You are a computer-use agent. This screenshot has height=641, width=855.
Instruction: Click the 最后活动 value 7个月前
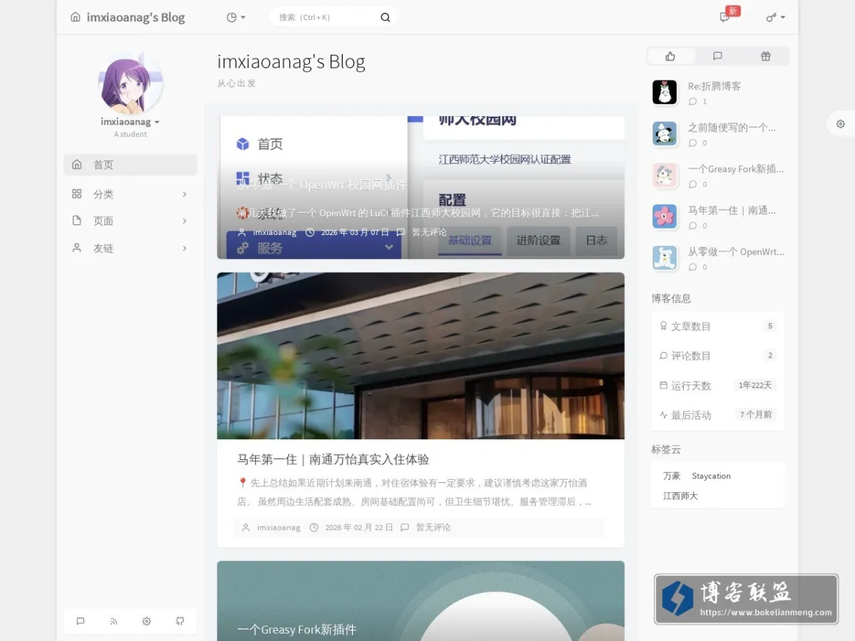click(x=756, y=415)
